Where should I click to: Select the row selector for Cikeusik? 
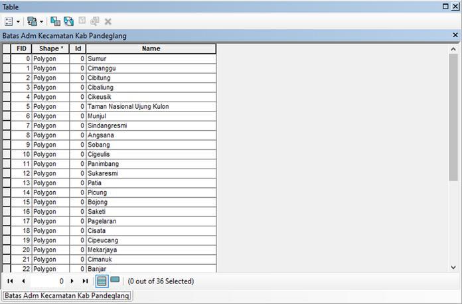[x=7, y=97]
